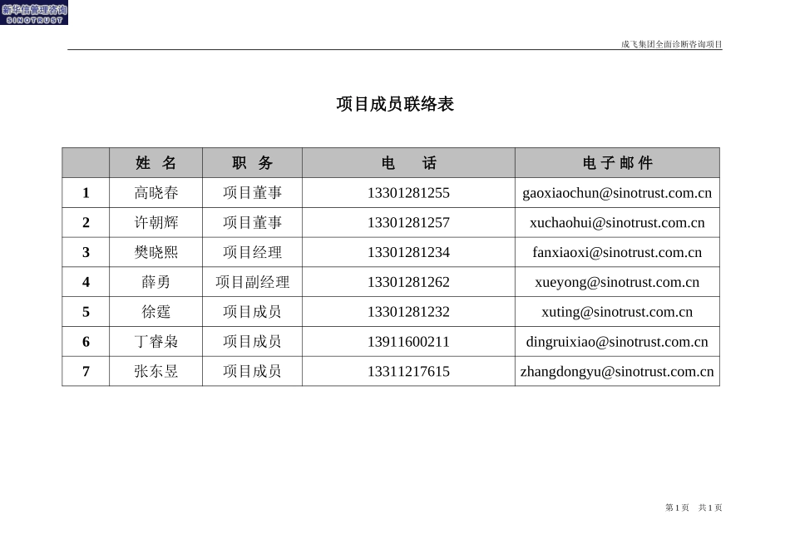Click email dingruixiao@sinotrust.com.cn
790x559 pixels.
[617, 342]
